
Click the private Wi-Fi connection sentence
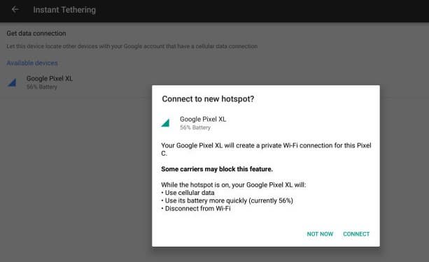(x=266, y=150)
